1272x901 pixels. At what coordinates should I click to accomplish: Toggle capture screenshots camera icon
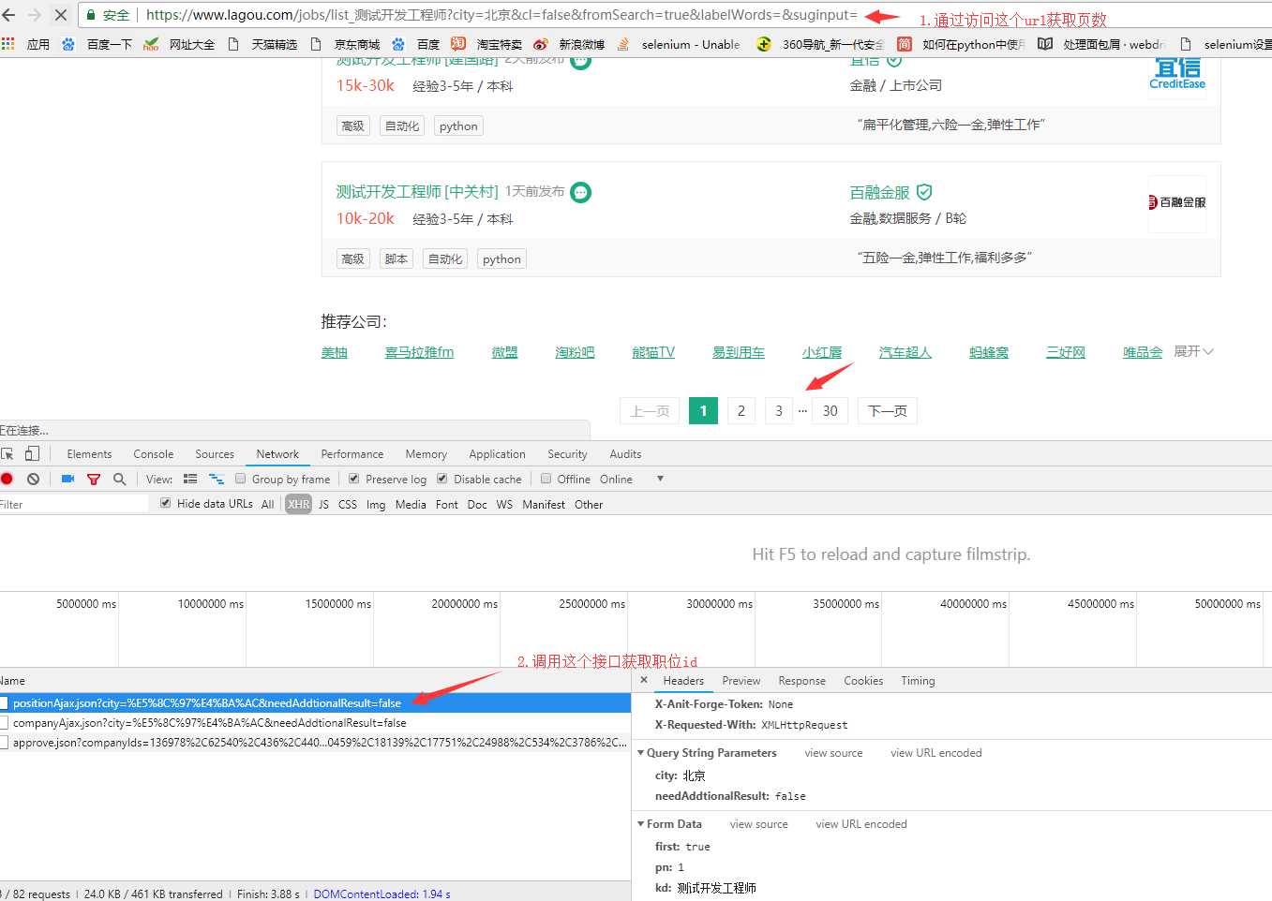tap(67, 479)
